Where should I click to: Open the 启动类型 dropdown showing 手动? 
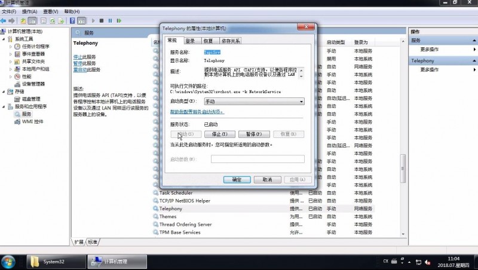click(255, 101)
